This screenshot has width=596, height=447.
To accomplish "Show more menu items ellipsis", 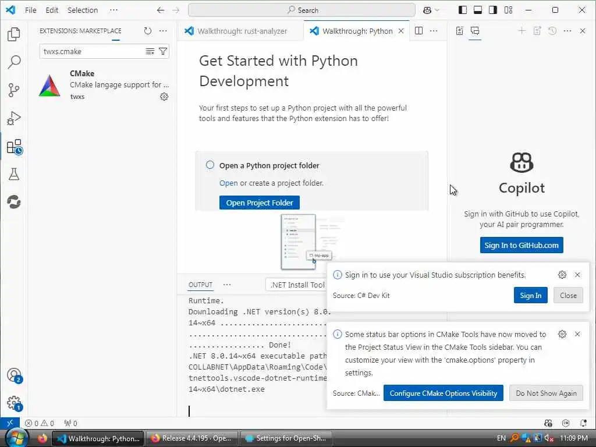I will pos(113,10).
